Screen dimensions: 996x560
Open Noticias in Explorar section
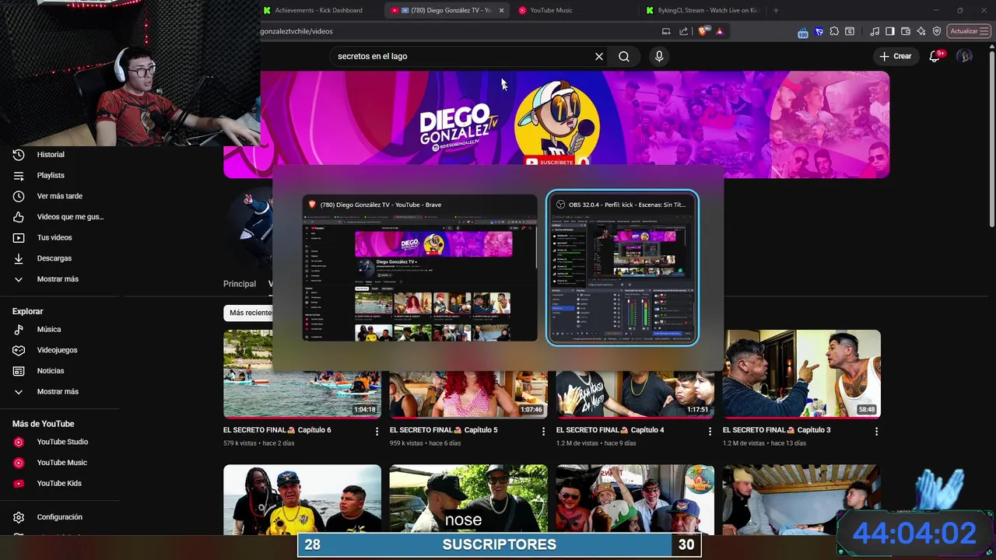click(50, 371)
